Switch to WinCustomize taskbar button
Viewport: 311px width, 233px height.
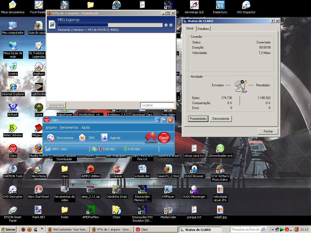68,229
